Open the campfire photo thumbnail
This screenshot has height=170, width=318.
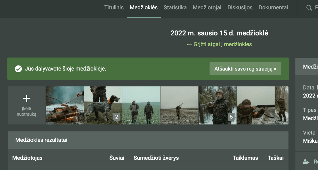[65, 105]
